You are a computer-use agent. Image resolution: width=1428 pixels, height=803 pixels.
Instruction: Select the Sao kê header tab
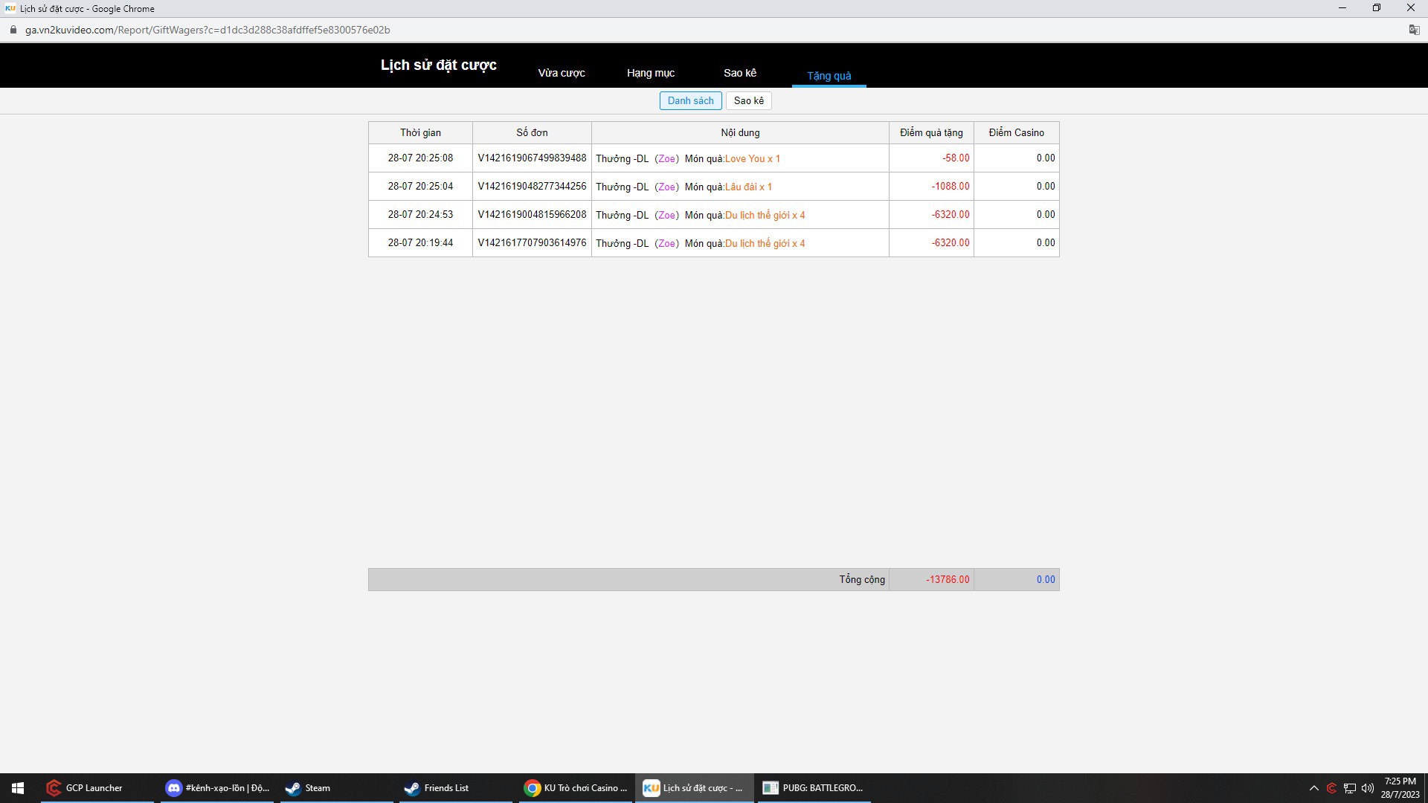point(739,73)
